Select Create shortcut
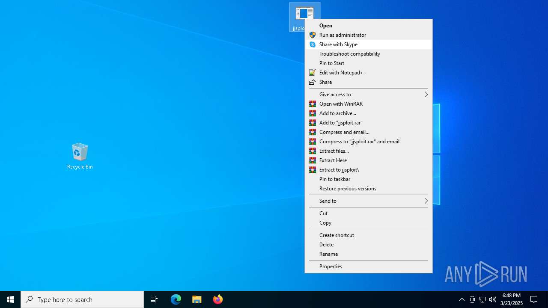The height and width of the screenshot is (308, 548). pyautogui.click(x=369, y=235)
